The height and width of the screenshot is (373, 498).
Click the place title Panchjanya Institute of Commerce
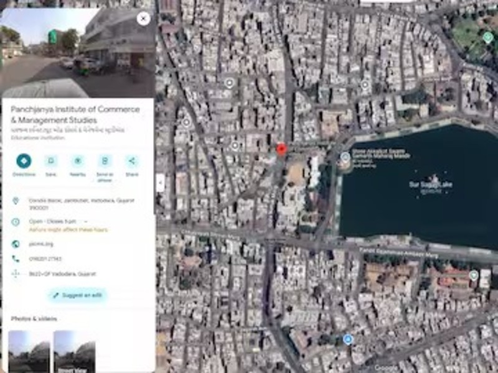pos(75,114)
